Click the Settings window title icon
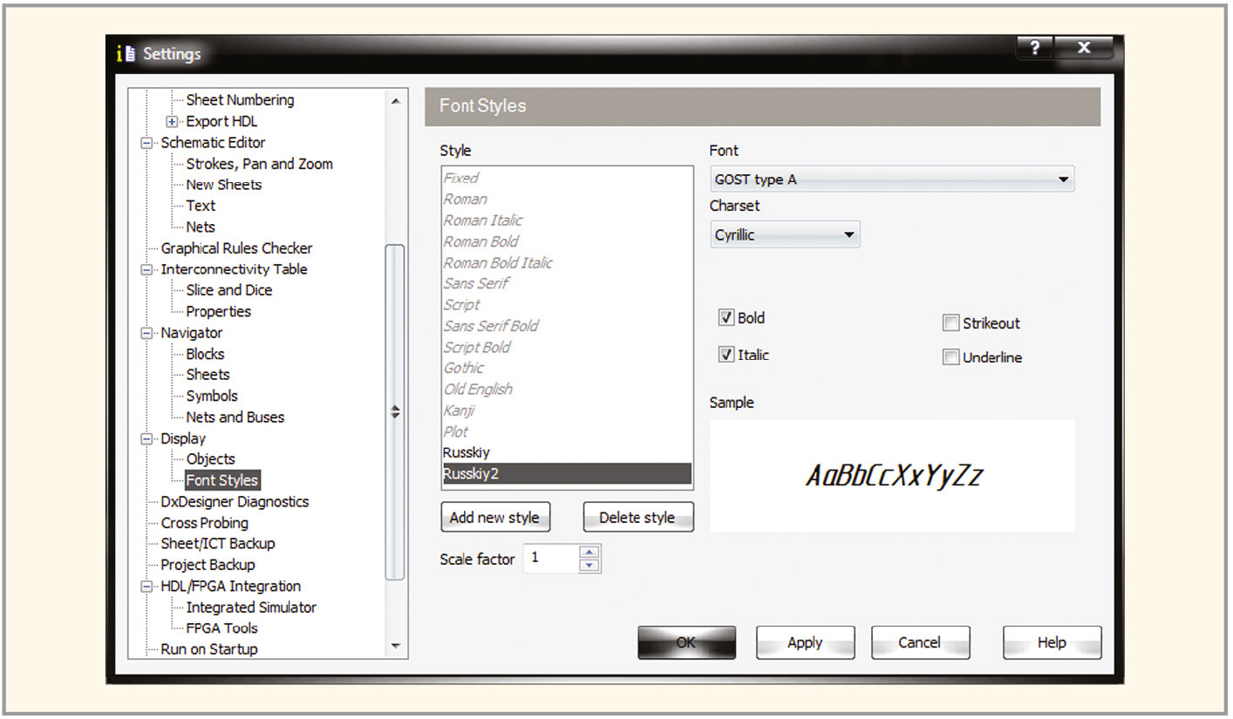This screenshot has height=719, width=1233. pos(126,54)
